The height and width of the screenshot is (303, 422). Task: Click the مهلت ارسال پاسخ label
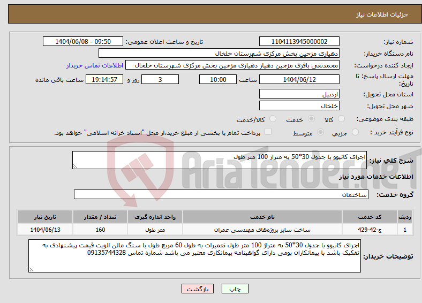[x=385, y=80]
